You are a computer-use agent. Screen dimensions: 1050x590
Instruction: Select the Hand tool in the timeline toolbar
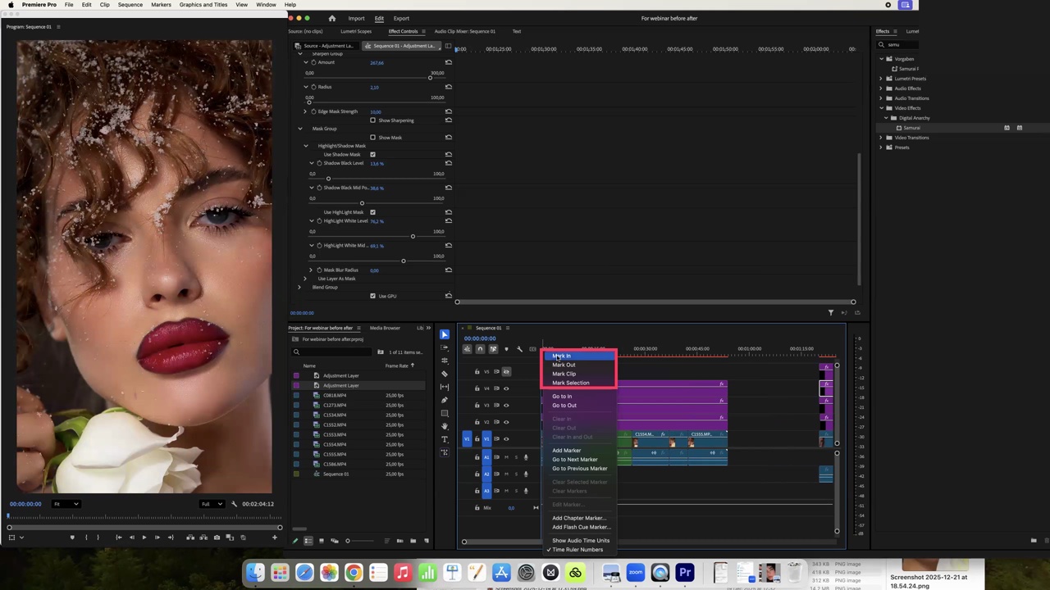445,426
